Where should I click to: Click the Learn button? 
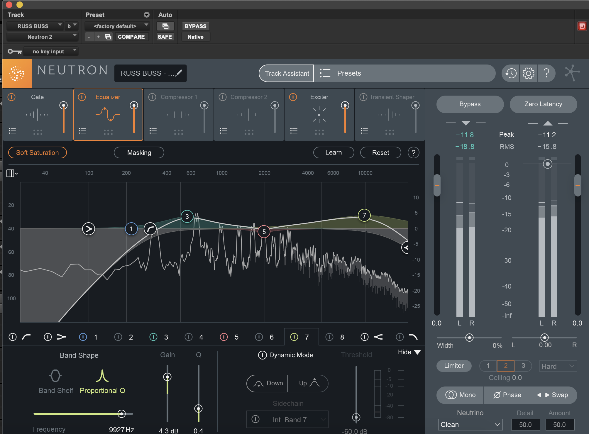pos(334,152)
